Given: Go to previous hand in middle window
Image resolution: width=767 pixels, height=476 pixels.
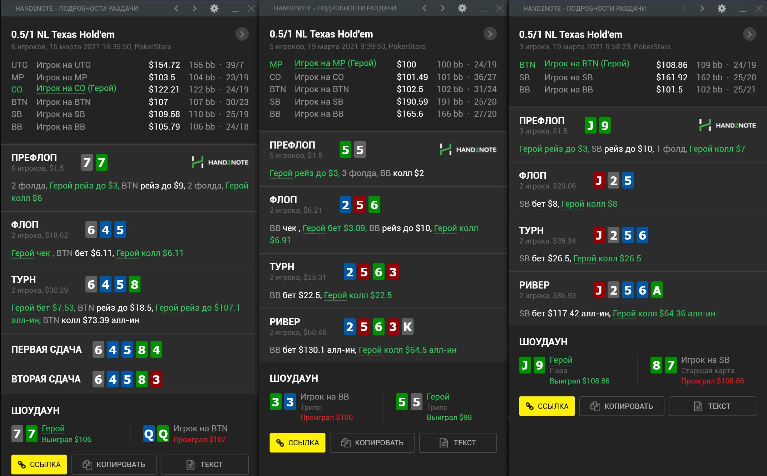Looking at the screenshot, I should (425, 8).
